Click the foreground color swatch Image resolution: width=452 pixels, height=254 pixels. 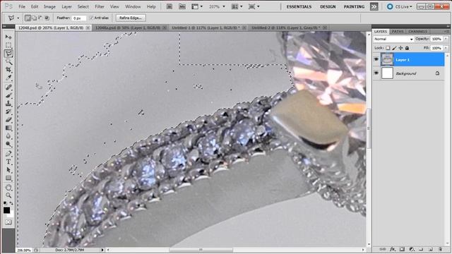coord(6,210)
